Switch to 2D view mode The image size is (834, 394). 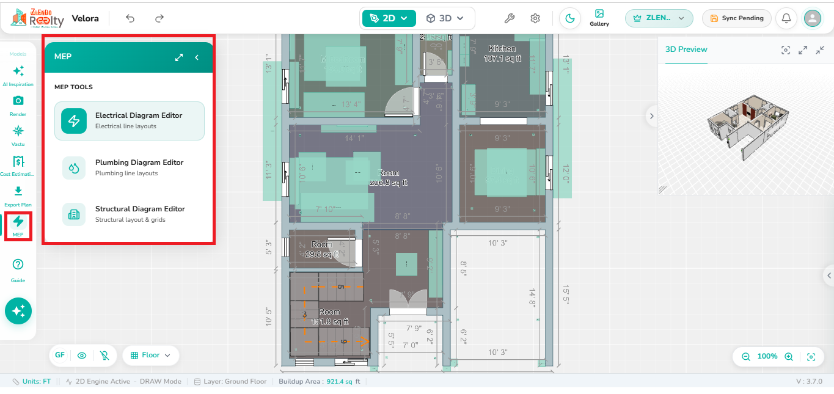coord(389,18)
